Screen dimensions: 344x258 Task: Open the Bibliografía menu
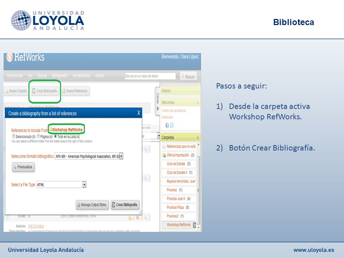[60, 76]
